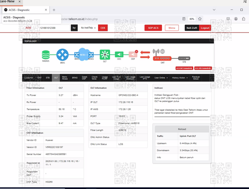This screenshot has height=189, width=249.
Task: Click the wireless antenna icon above ONT
Action: pos(156,51)
